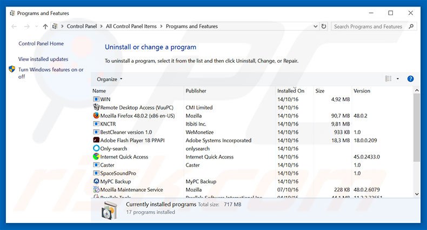Open the address bar history dropdown

tap(315, 27)
